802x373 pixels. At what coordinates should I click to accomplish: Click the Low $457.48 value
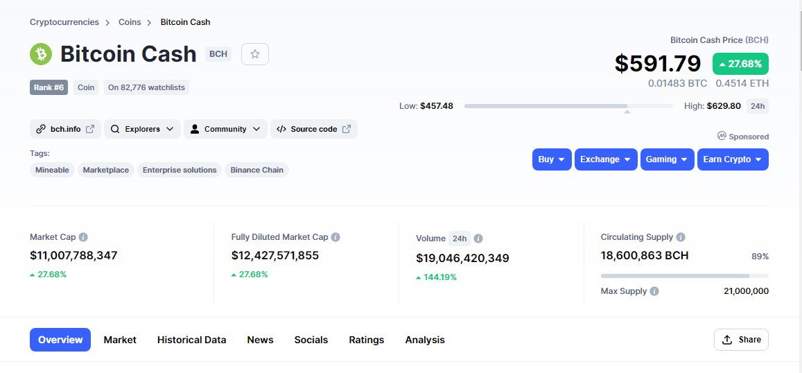point(436,106)
